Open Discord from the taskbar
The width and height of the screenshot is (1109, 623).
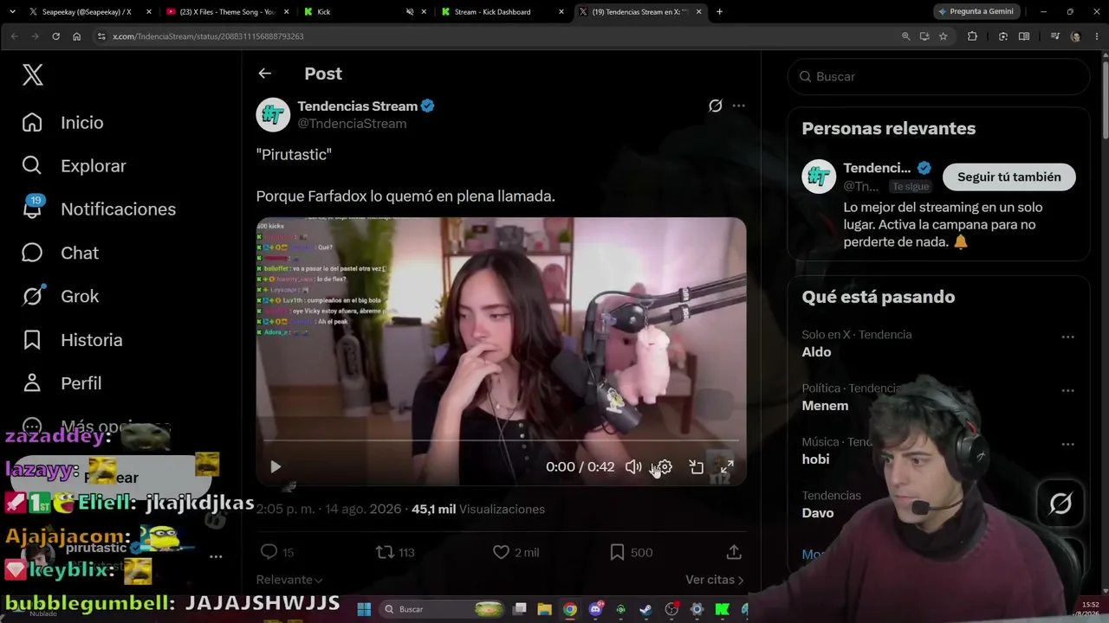[595, 609]
